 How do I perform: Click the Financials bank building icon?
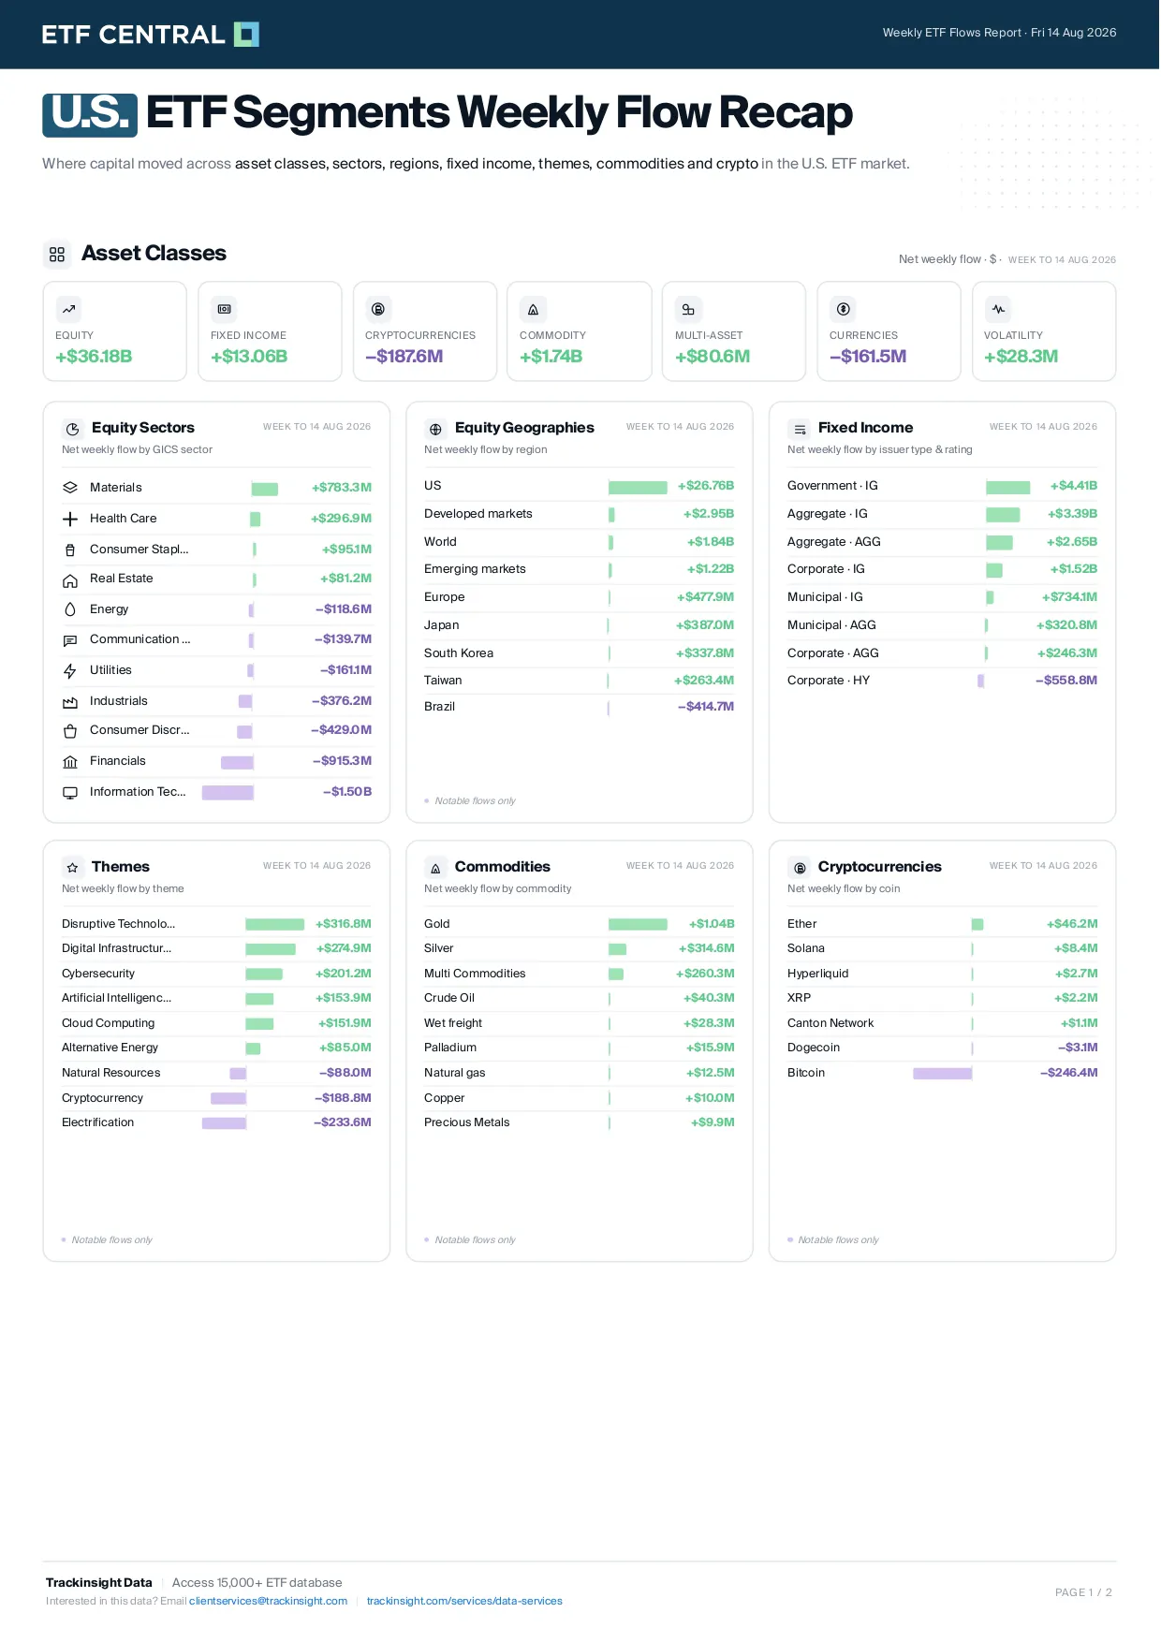70,762
